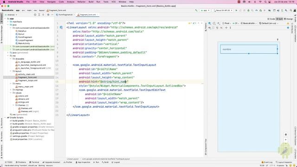This screenshot has height=167, width=297.
Task: Click the Select Opened File target icon
Action: click(x=35, y=15)
